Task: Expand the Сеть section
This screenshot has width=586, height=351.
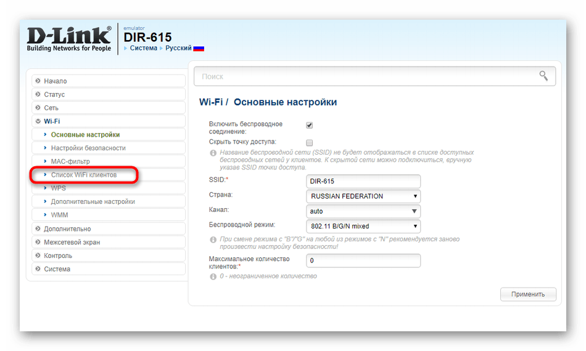Action: (x=109, y=107)
